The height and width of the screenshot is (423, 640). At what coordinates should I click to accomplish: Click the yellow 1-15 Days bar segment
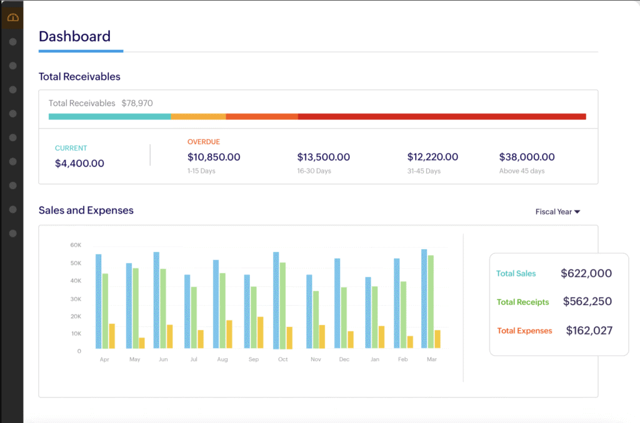(198, 117)
